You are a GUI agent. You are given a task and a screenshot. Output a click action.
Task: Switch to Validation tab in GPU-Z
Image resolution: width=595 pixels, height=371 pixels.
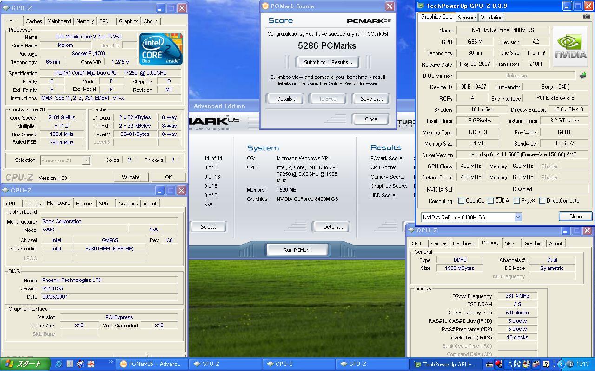coord(491,18)
